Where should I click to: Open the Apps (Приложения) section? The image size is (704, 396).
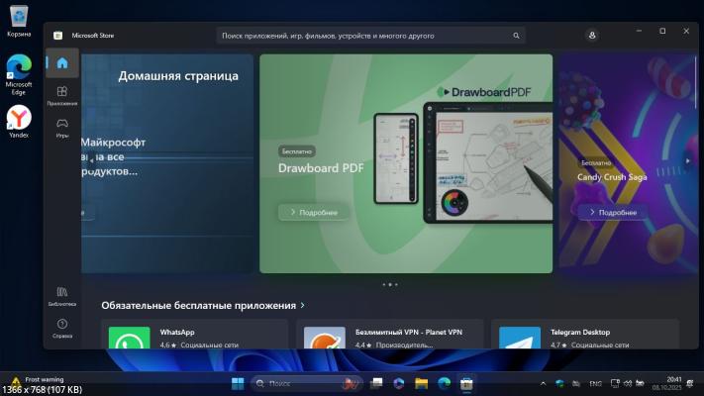click(x=62, y=95)
